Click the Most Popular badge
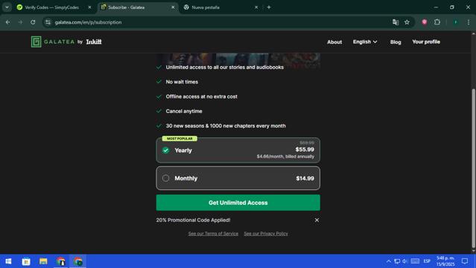The width and height of the screenshot is (476, 268). pyautogui.click(x=180, y=139)
